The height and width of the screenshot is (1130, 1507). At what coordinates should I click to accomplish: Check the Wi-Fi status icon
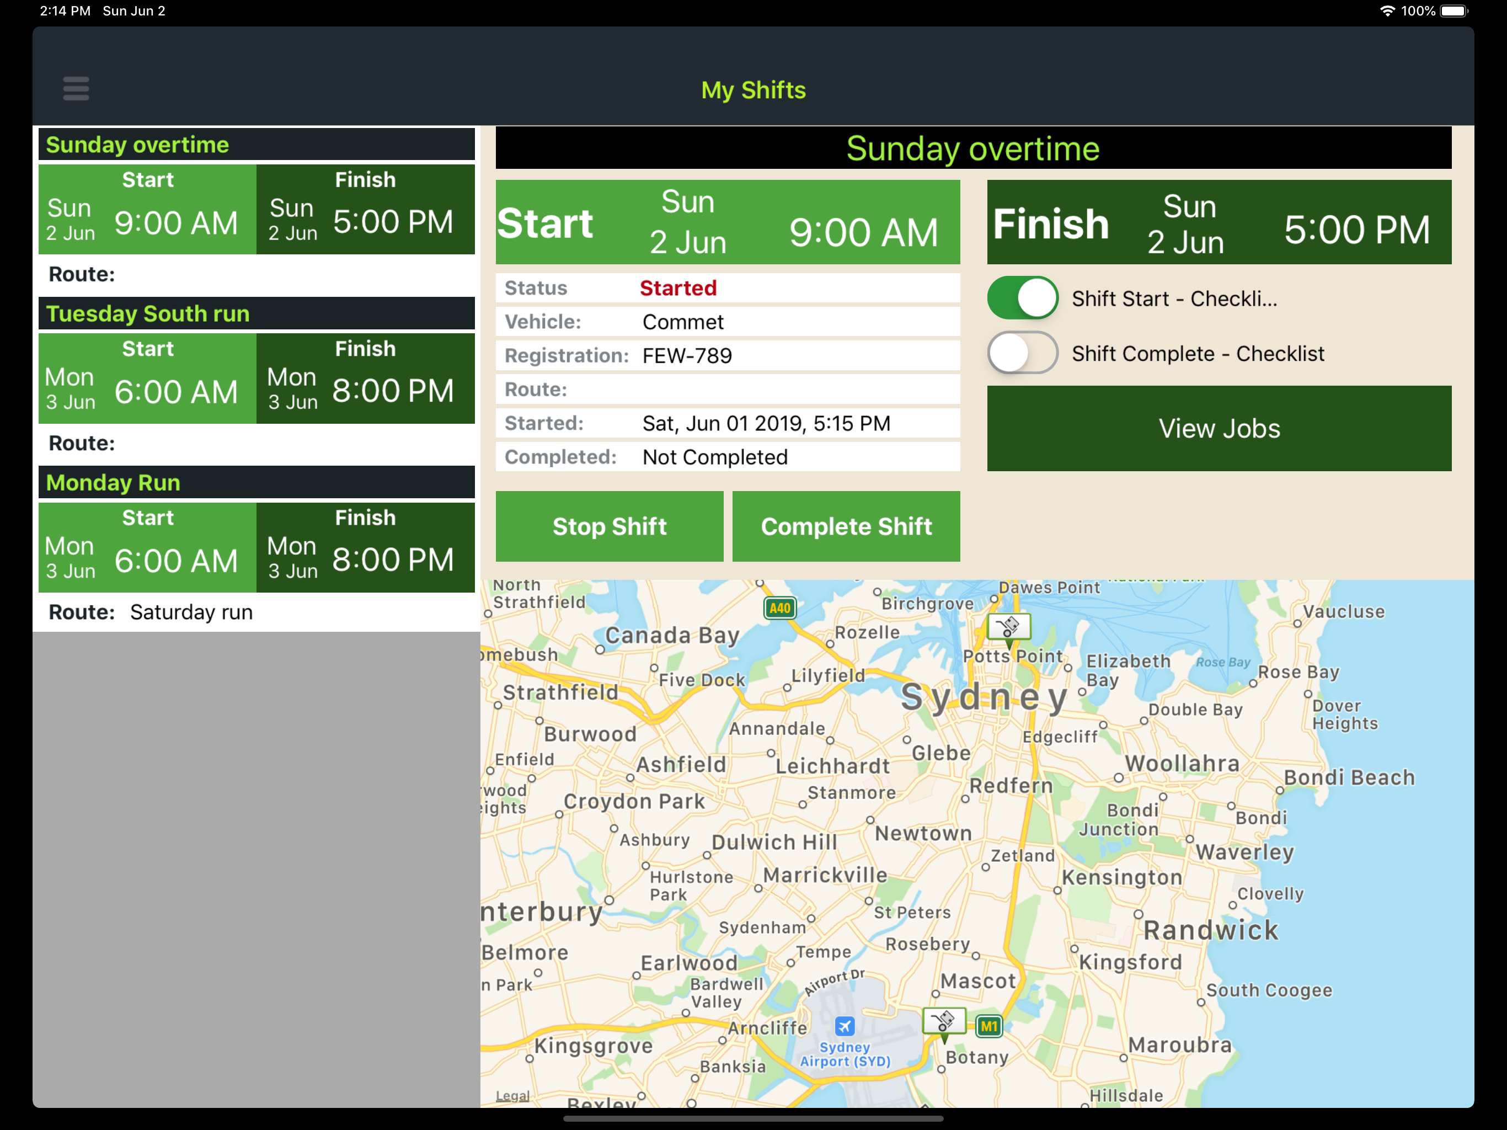[1387, 11]
